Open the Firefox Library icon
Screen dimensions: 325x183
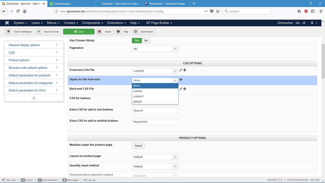coord(299,11)
